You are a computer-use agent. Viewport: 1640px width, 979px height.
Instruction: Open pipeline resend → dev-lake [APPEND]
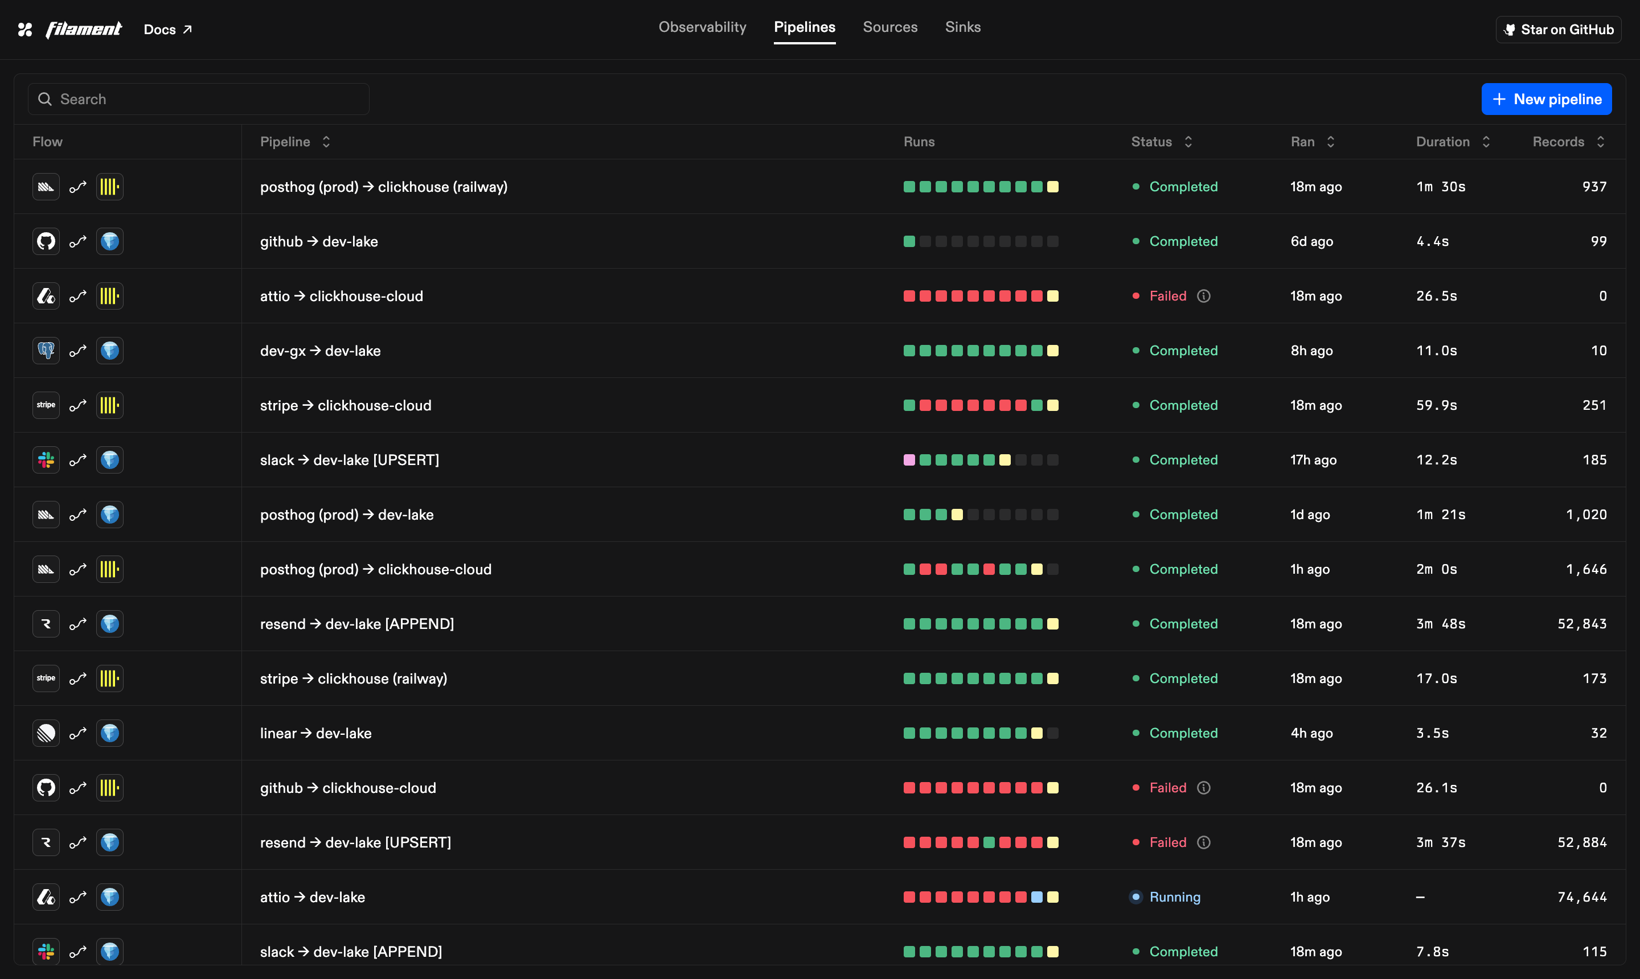[357, 624]
